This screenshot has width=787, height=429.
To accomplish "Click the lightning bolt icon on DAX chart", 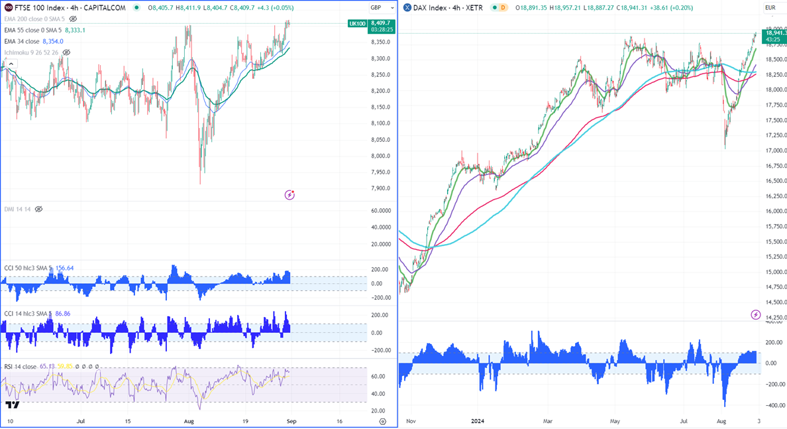I will click(x=756, y=315).
